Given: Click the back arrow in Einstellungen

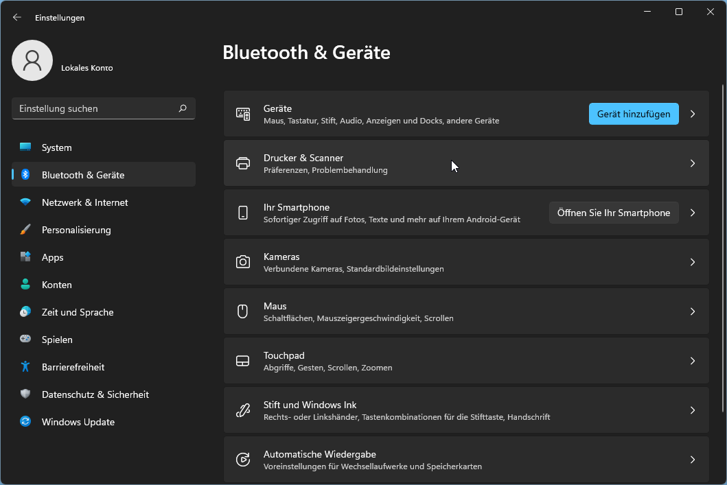Looking at the screenshot, I should pyautogui.click(x=17, y=18).
